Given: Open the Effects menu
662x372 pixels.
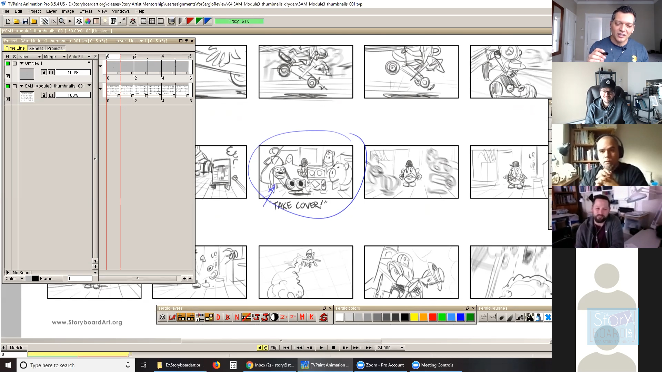Looking at the screenshot, I should coord(86,11).
